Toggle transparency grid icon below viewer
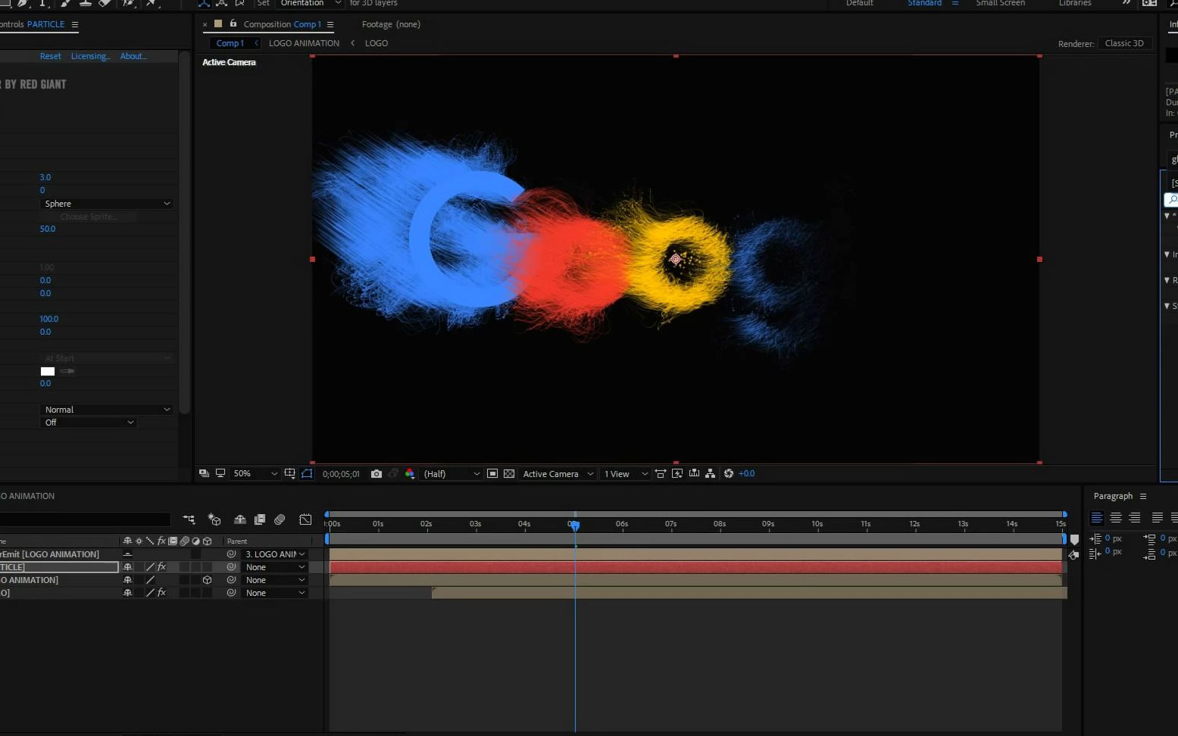Screen dimensions: 1178x736 (509, 474)
